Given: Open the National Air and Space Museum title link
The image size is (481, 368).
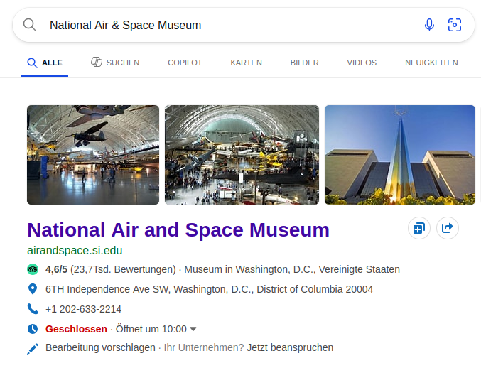Looking at the screenshot, I should [178, 229].
